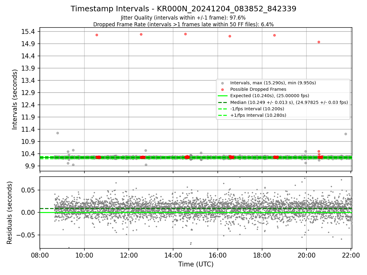
Task: Click the red dropped-frame point near 16:30 at the top
Action: pos(230,36)
